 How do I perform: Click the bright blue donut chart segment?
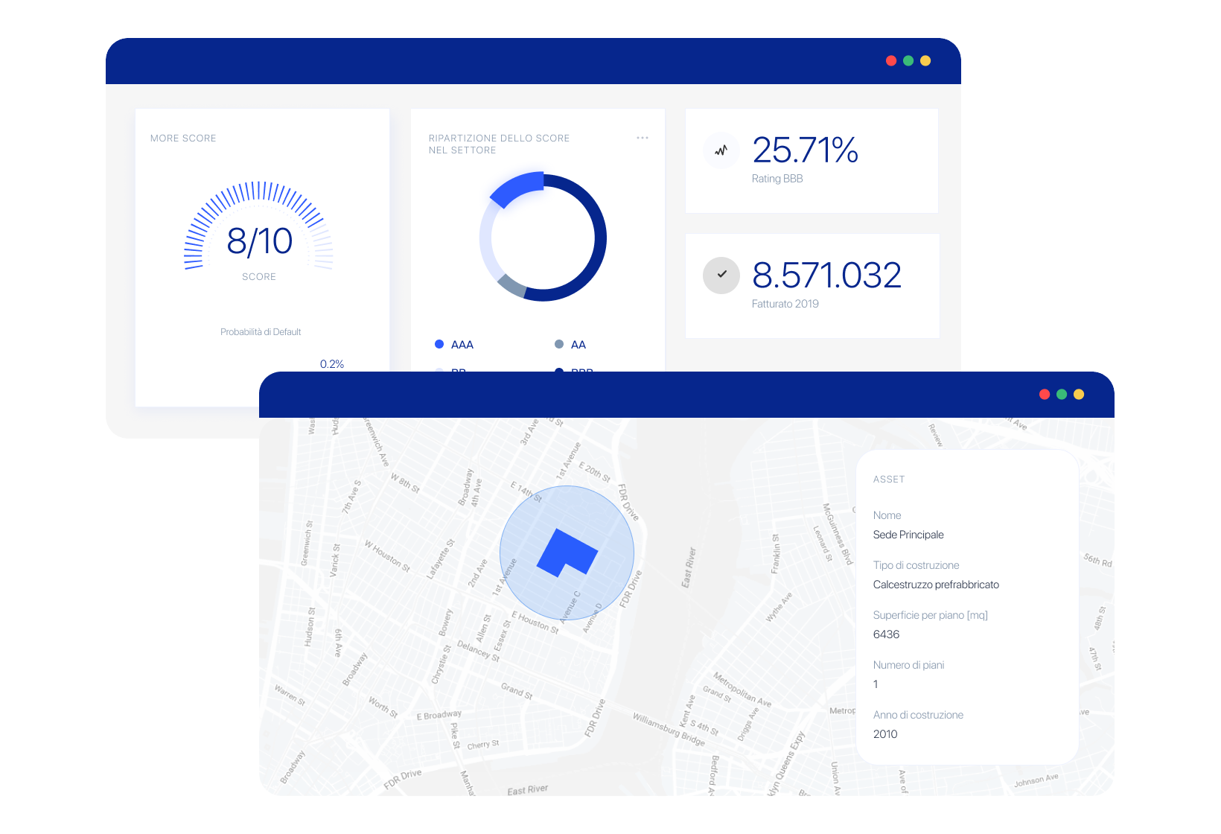tap(515, 188)
